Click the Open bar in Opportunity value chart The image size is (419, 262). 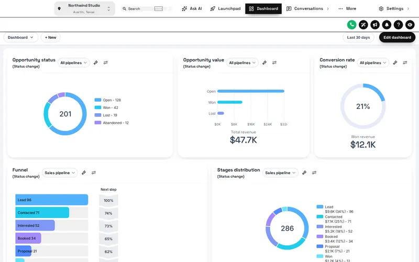(251, 91)
